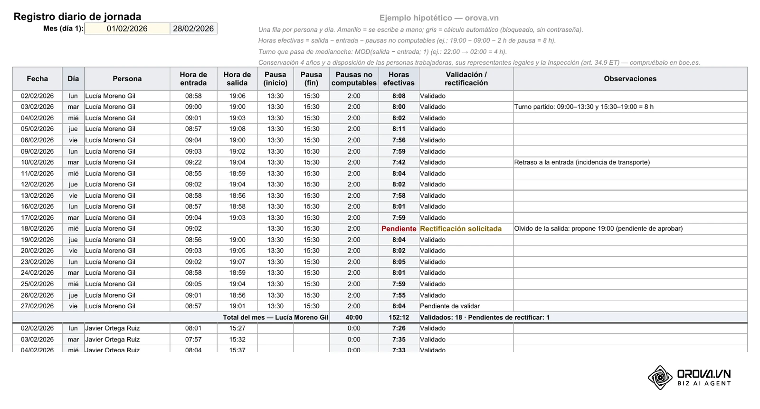Click the 'Registro diario de jornada' title
Image resolution: width=760 pixels, height=409 pixels.
click(x=77, y=17)
